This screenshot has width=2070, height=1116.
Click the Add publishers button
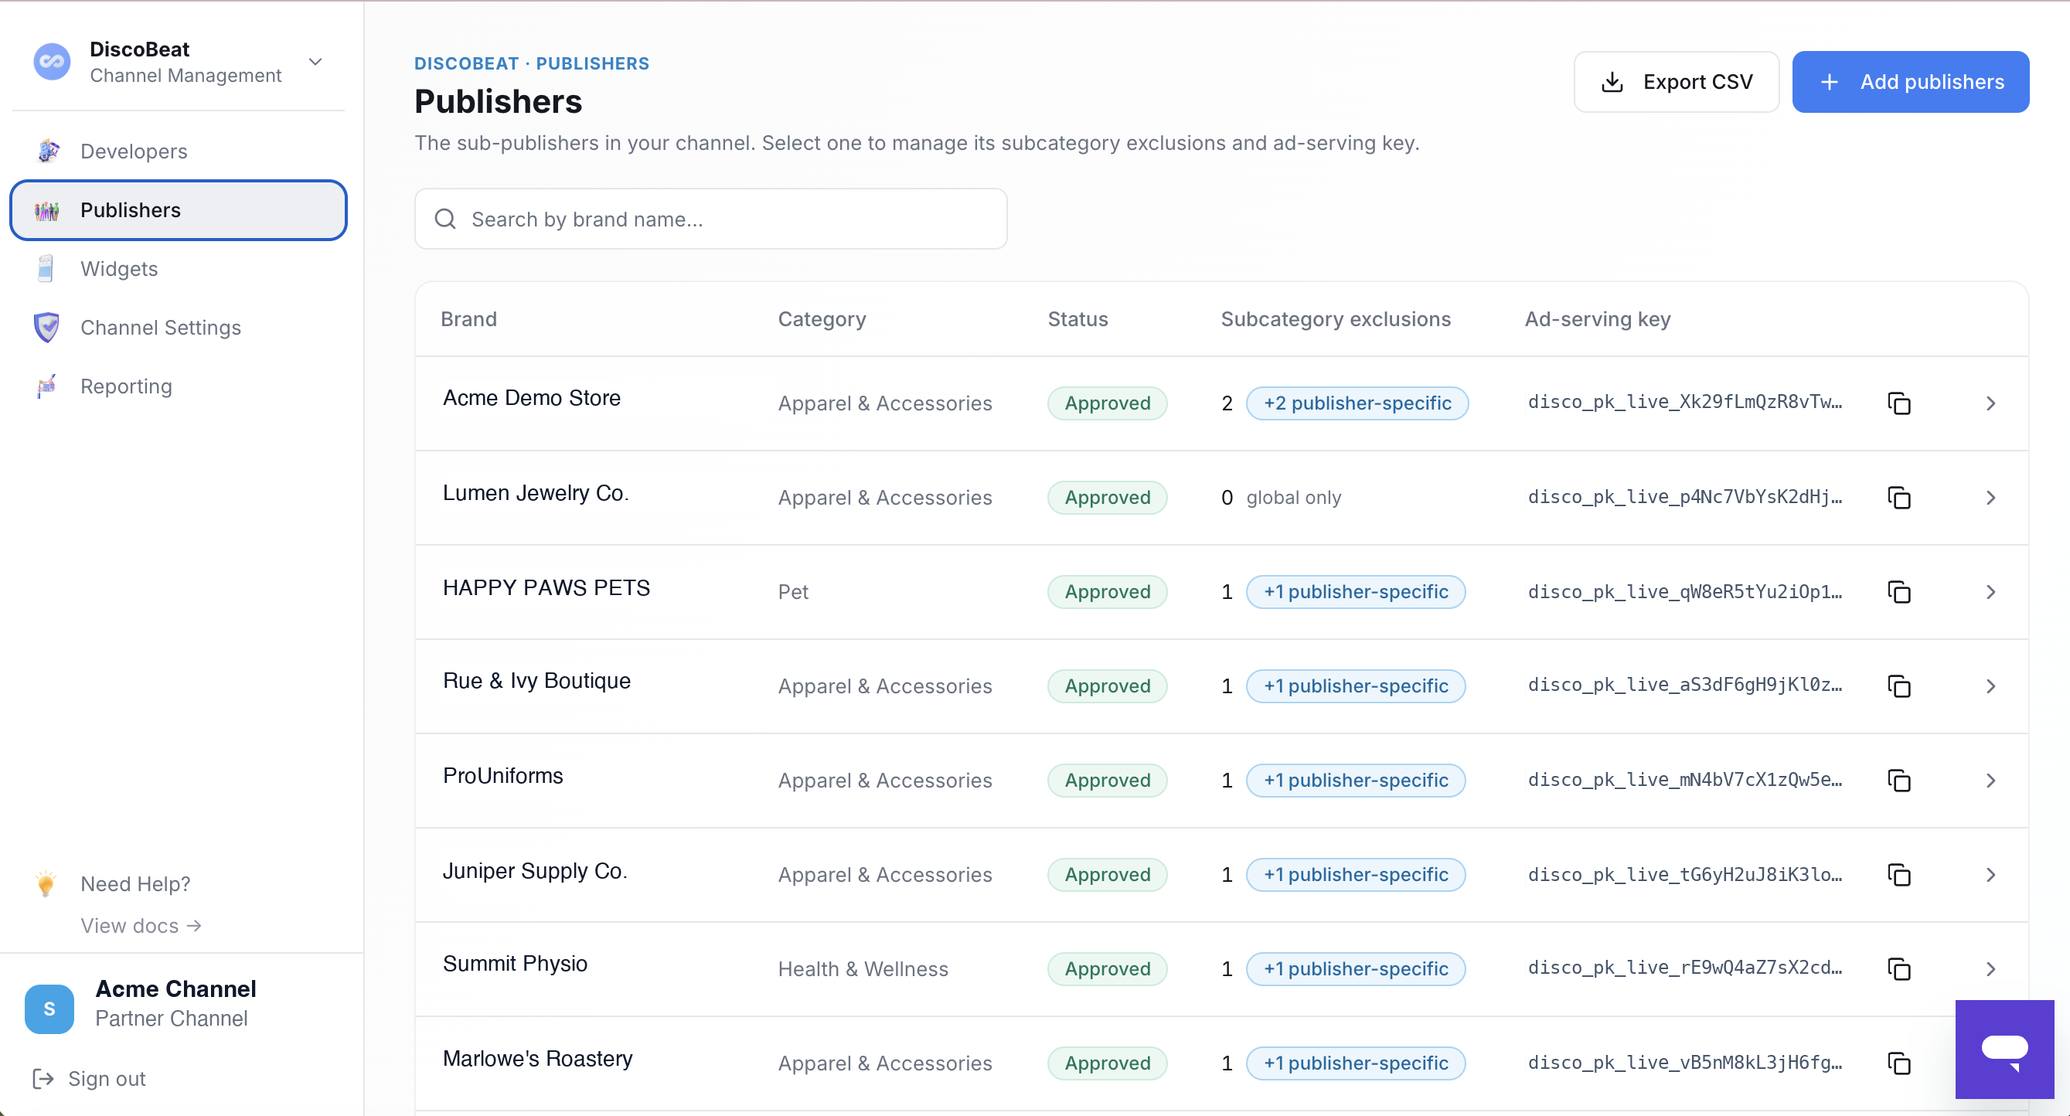(x=1910, y=82)
